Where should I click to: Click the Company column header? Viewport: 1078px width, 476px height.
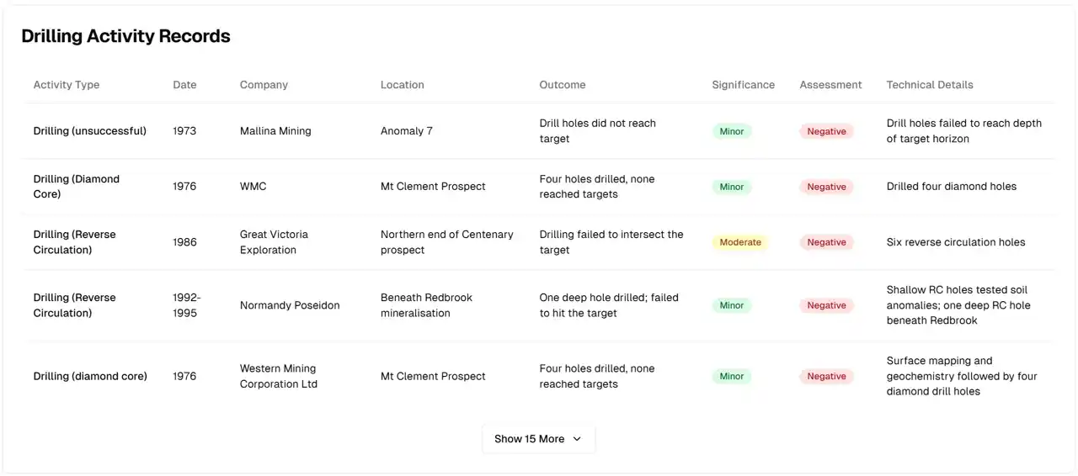264,85
